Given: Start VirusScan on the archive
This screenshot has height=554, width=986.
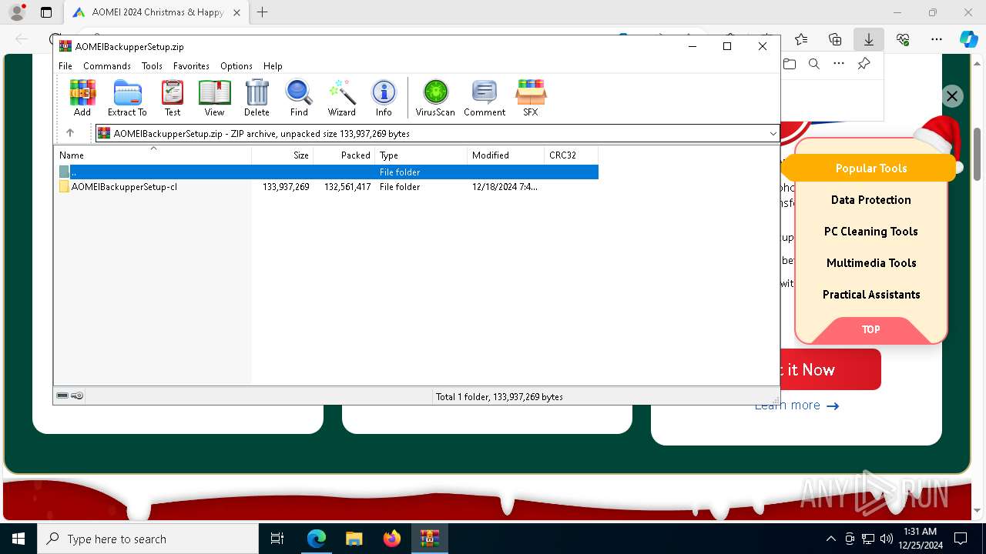Looking at the screenshot, I should click(x=435, y=98).
